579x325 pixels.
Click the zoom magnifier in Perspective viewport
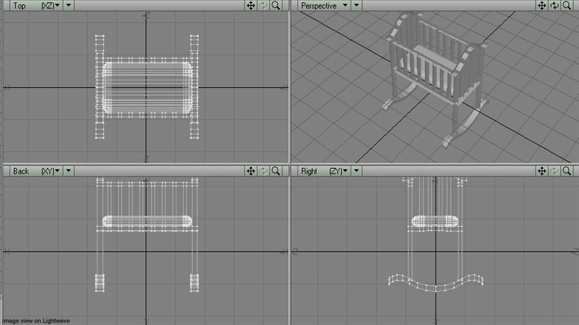(567, 5)
